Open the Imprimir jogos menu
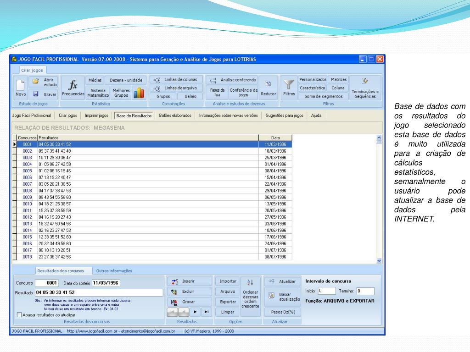This screenshot has height=352, width=470. click(x=96, y=115)
